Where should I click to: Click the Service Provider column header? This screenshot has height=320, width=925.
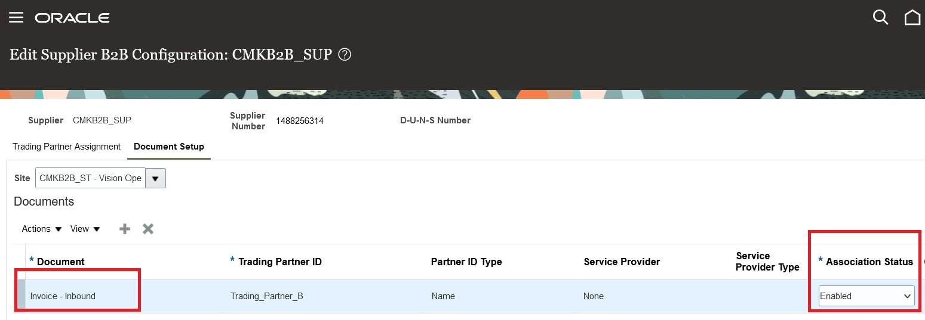tap(622, 262)
